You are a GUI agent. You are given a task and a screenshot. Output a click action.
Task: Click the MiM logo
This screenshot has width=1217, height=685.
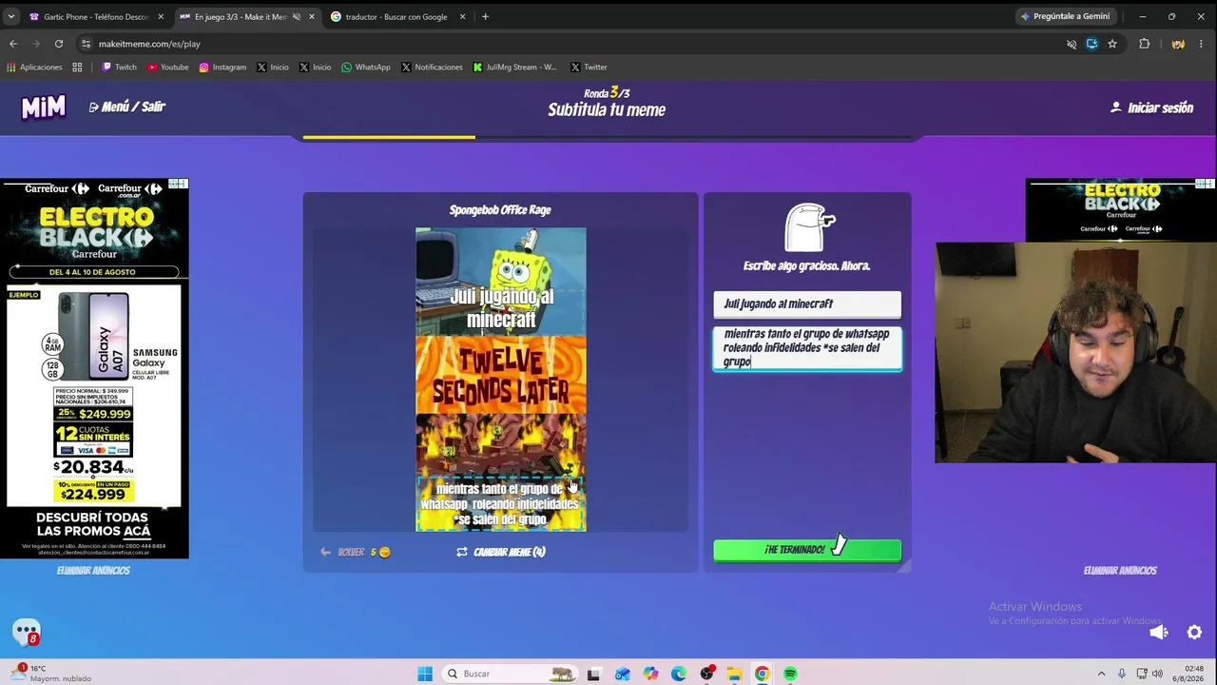pos(44,108)
